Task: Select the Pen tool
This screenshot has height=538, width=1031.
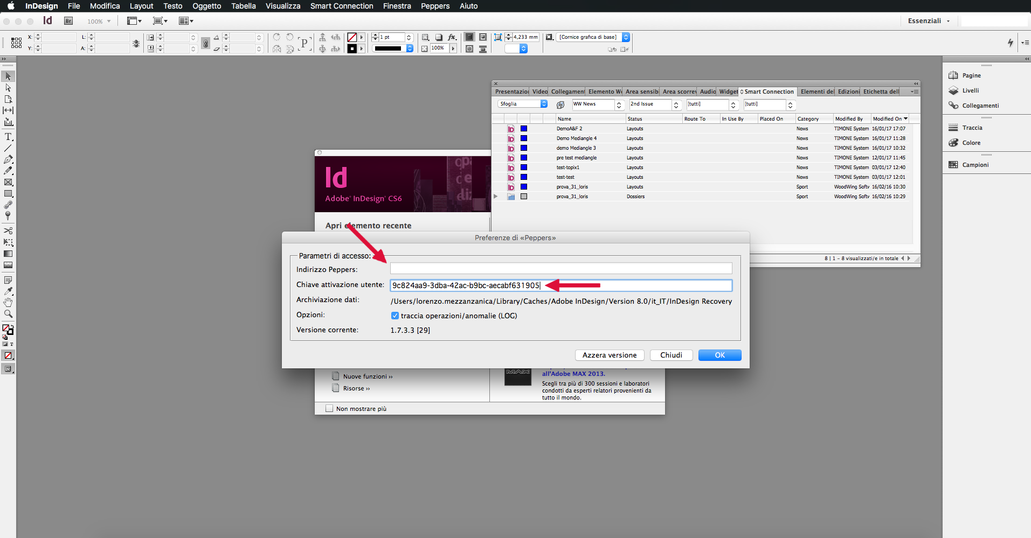Action: coord(8,159)
